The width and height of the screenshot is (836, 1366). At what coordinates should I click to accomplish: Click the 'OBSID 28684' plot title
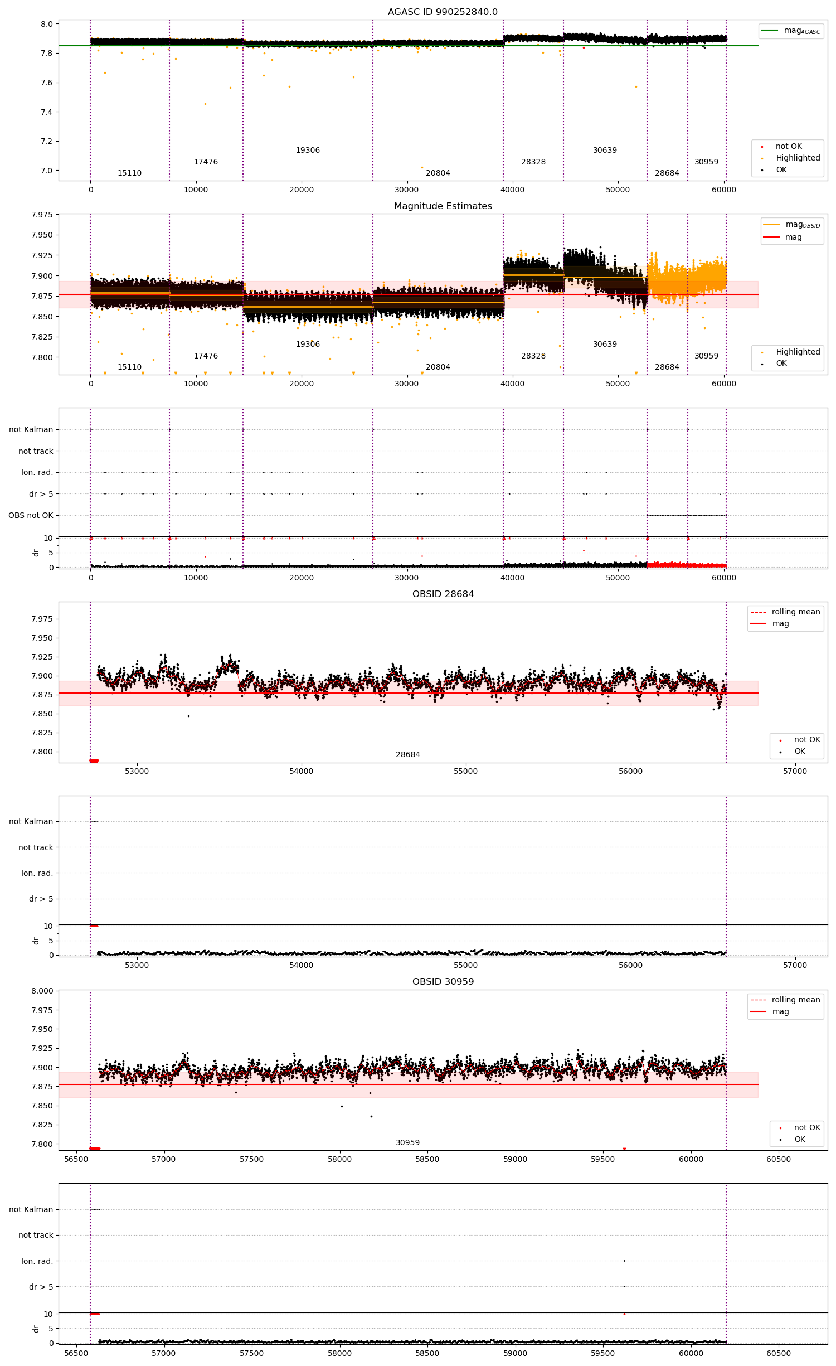point(443,594)
